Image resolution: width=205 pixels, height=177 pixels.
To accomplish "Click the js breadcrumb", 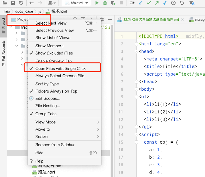I will point(40,11).
